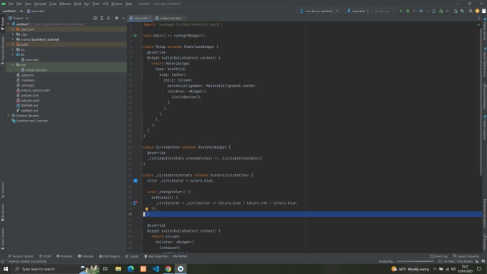Open Device Manager from the top toolbar

455,11
